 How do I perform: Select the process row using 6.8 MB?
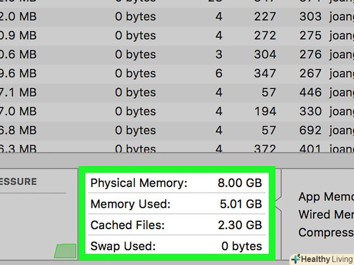tap(146, 130)
